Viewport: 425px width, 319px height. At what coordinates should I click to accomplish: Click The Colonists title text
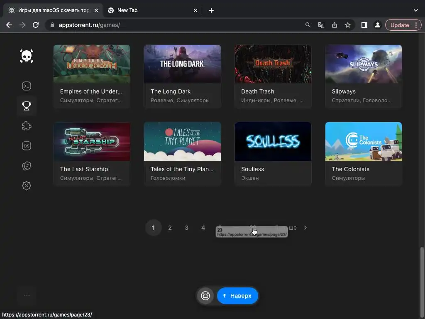[x=350, y=169]
